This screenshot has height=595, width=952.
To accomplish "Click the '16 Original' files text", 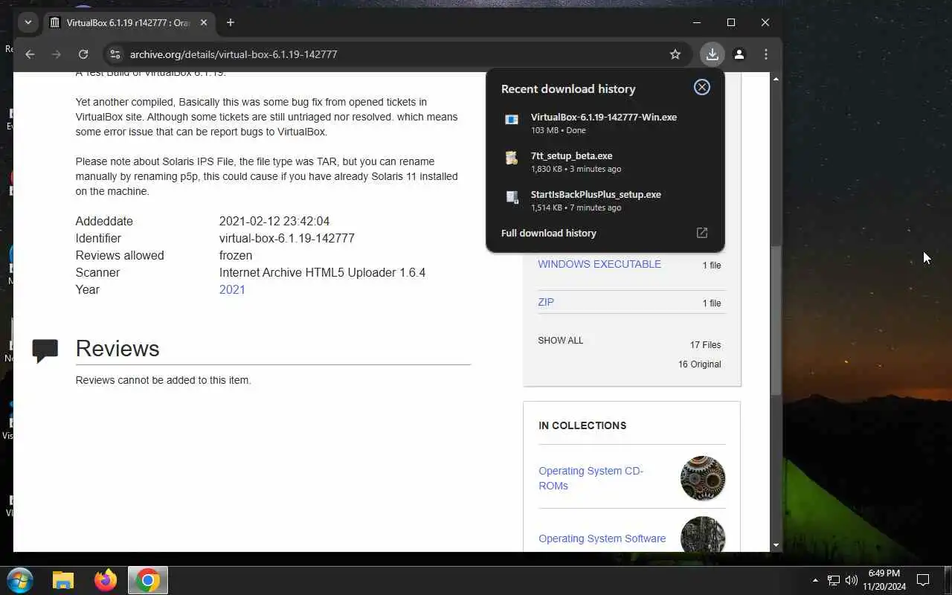I will (699, 364).
